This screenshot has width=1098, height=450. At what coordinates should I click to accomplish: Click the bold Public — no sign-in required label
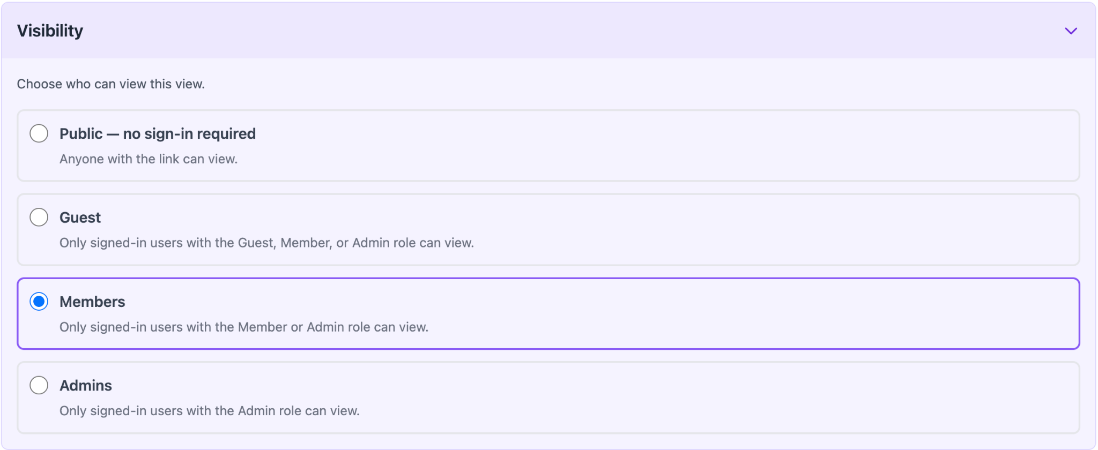(x=157, y=133)
